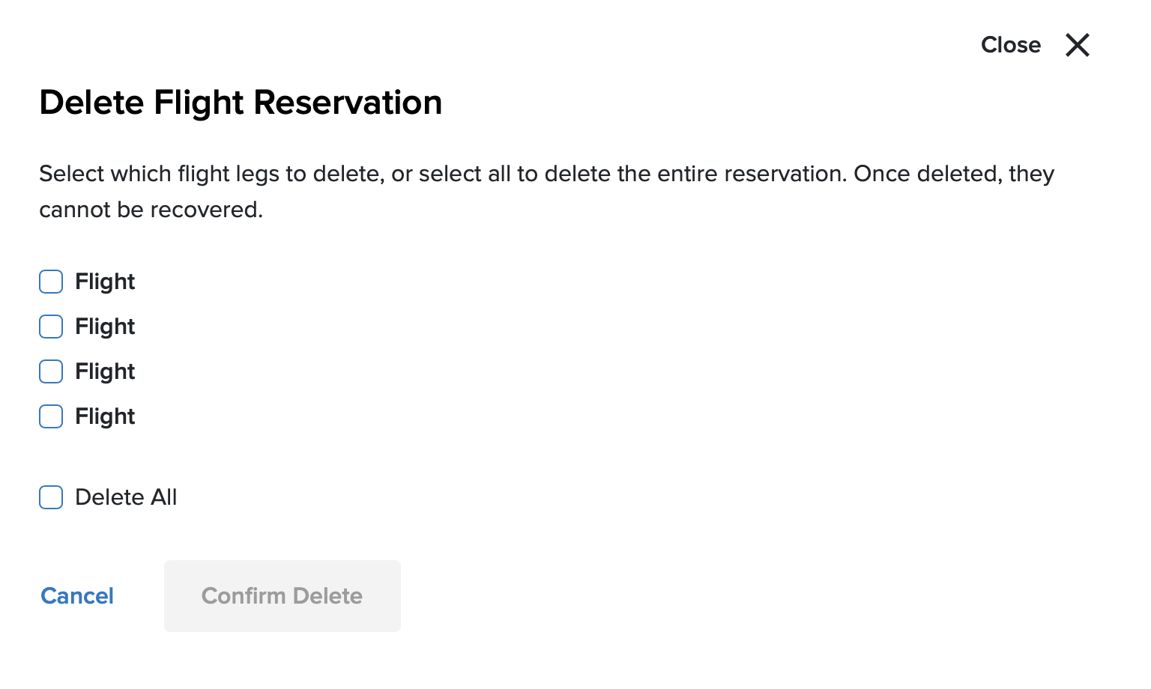Click the Cancel link
The width and height of the screenshot is (1151, 689).
(77, 596)
